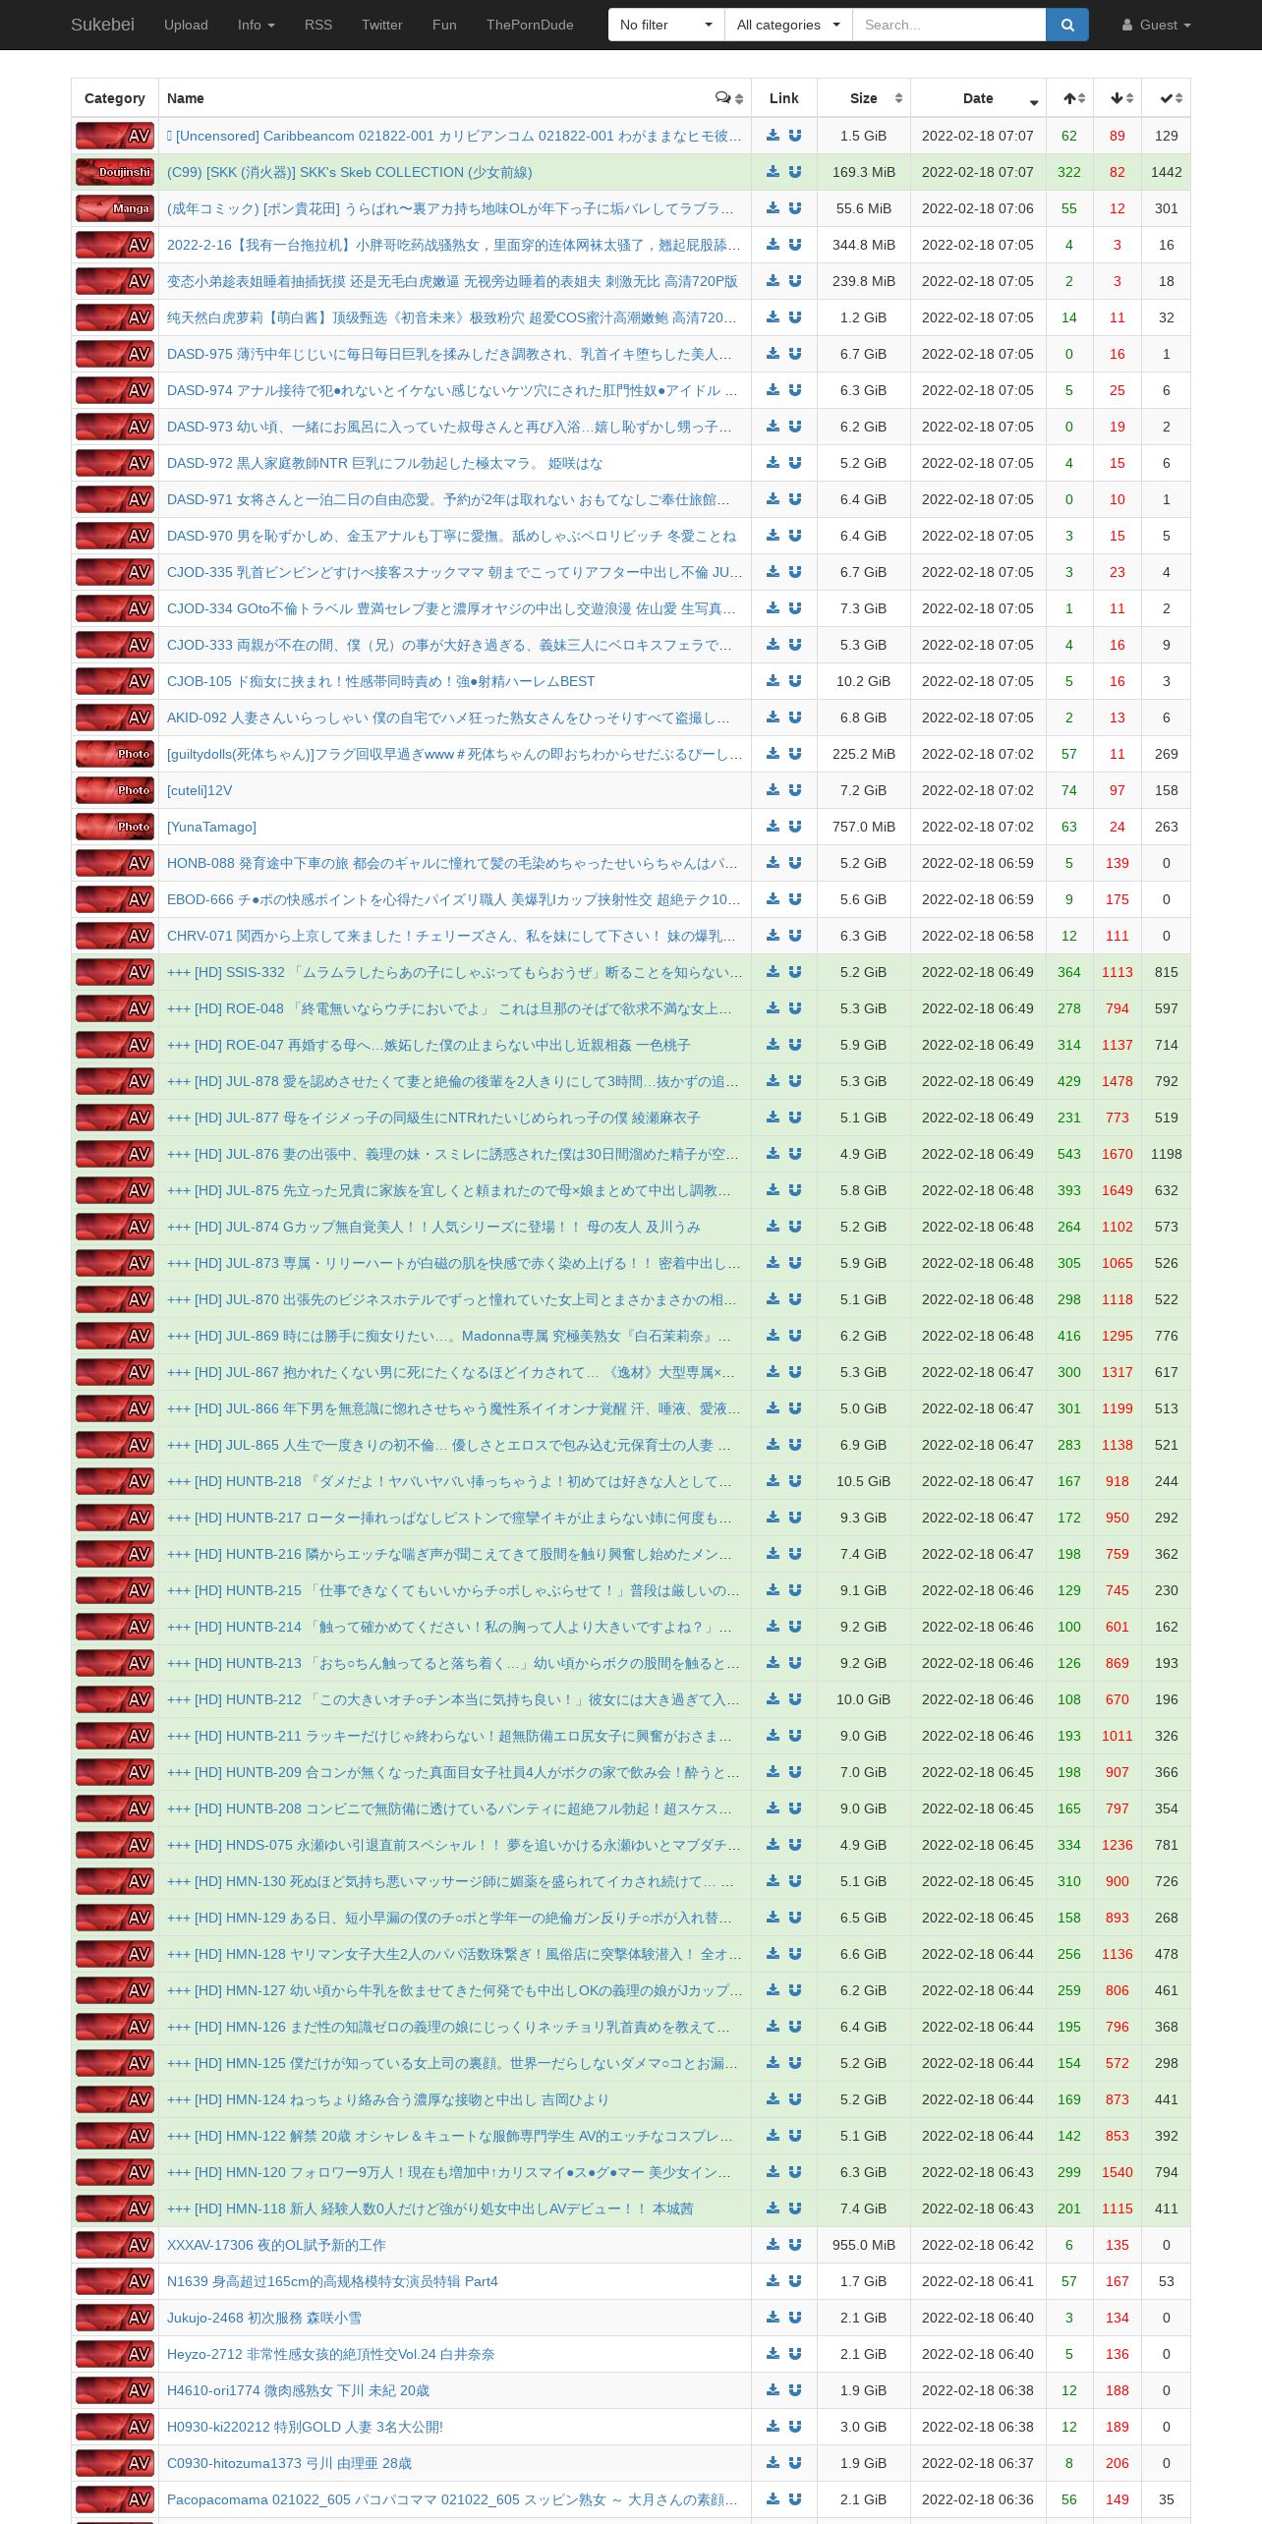Open magnet link for JUL-877 row
The width and height of the screenshot is (1262, 2524).
[795, 1118]
